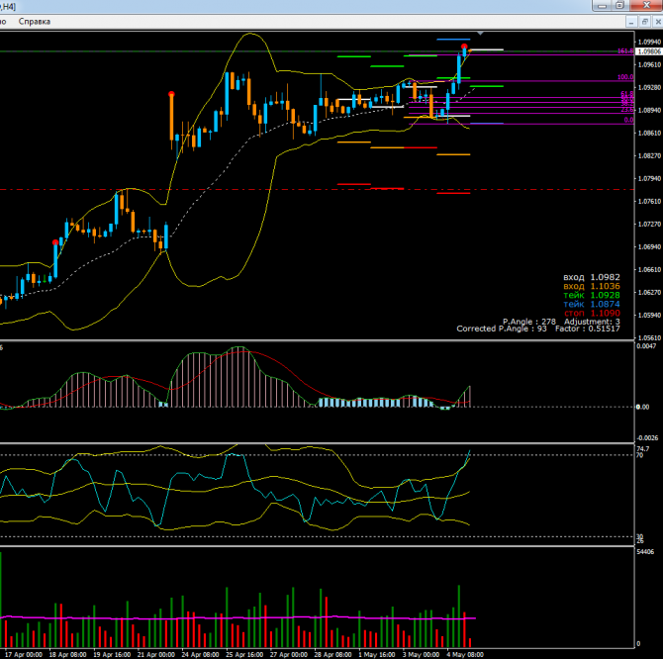This screenshot has height=659, width=663.
Task: Click the 74.7 RSI scale value
Action: tap(642, 448)
